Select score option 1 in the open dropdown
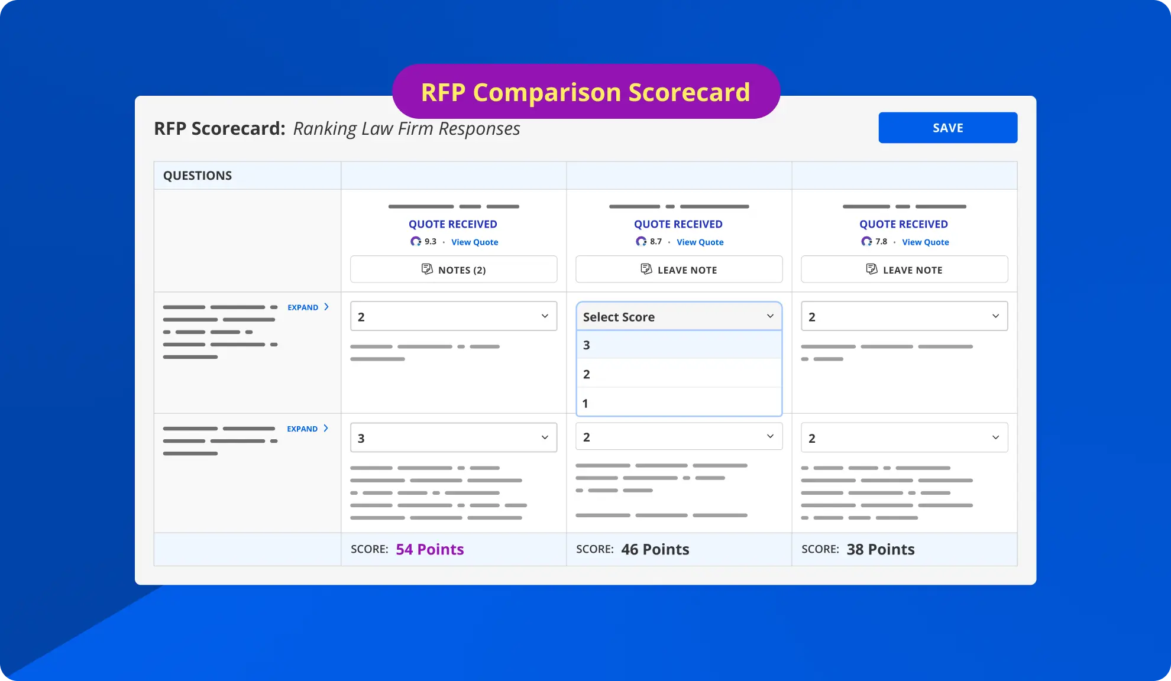Image resolution: width=1171 pixels, height=681 pixels. 678,403
